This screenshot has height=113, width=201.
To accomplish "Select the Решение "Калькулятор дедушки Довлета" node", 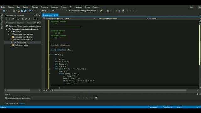I will [24, 26].
